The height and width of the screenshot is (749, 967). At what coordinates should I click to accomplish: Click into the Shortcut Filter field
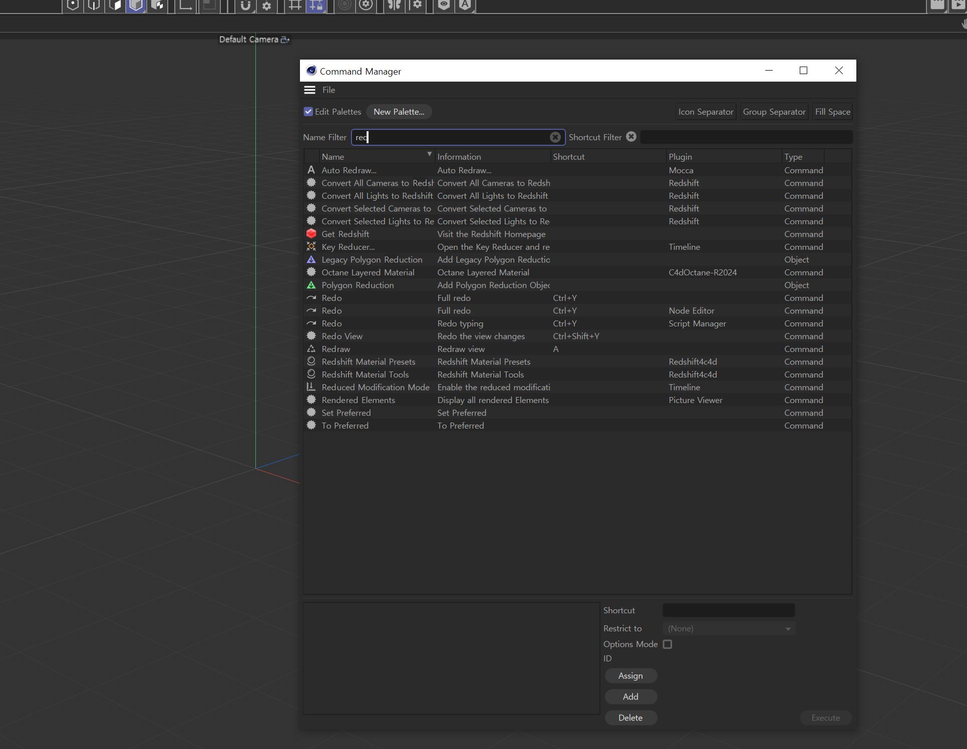746,137
